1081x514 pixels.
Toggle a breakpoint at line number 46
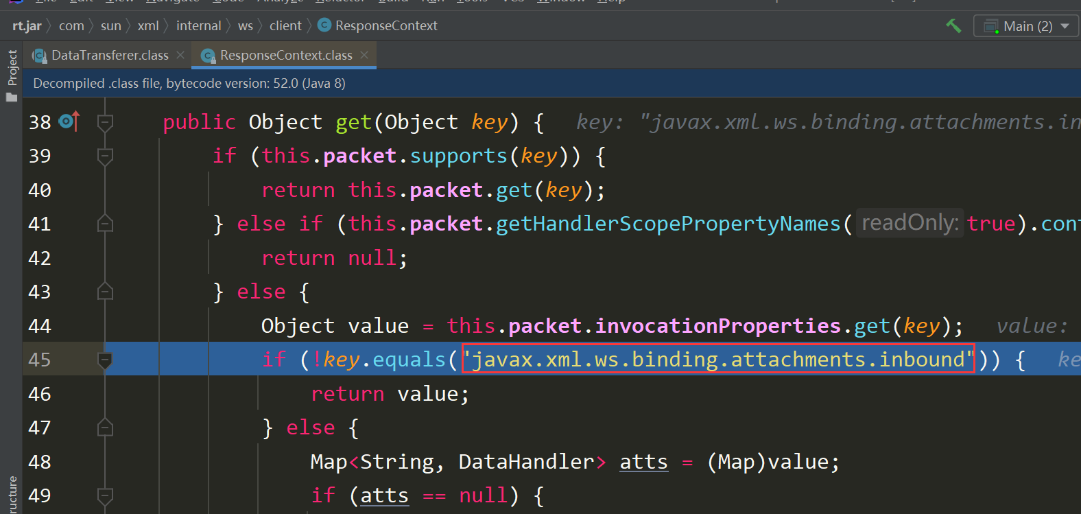(x=40, y=394)
